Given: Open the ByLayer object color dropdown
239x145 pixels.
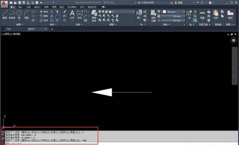Looking at the screenshot, I should [174, 12].
